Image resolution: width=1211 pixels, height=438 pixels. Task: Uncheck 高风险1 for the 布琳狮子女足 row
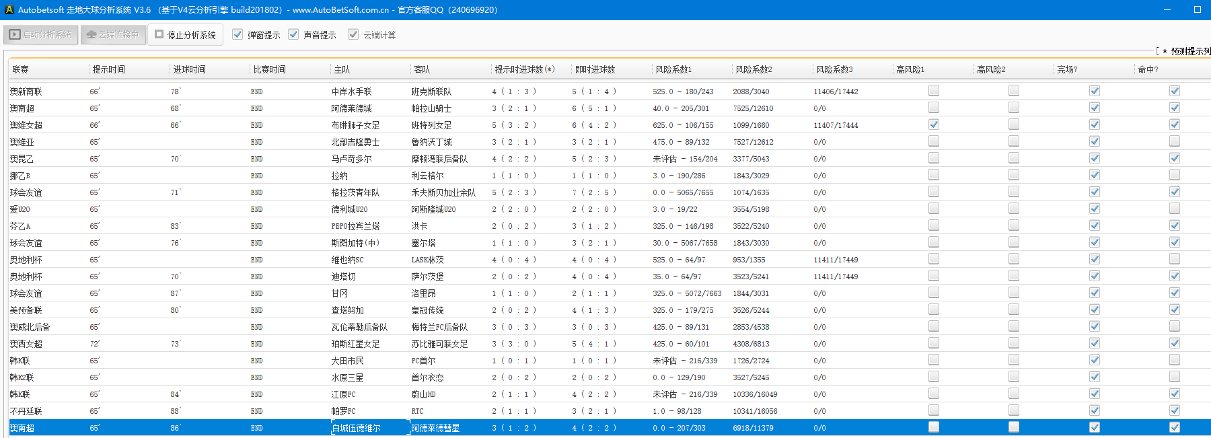point(934,124)
